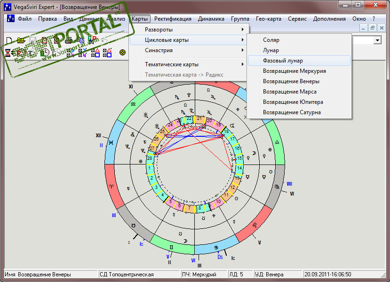Click lunar day 7 on inner ring
This screenshot has height=282, width=390.
click(x=189, y=209)
